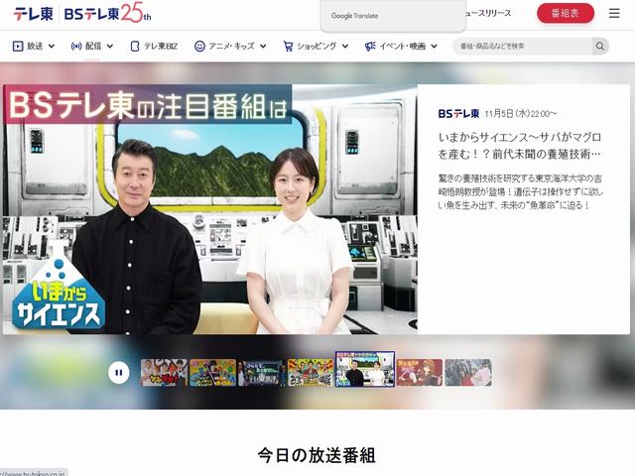The width and height of the screenshot is (635, 476).
Task: Click the main いまからサイエンス hero image
Action: [x=210, y=209]
